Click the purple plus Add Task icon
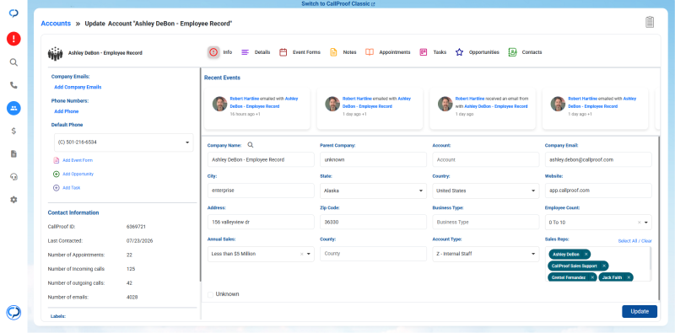Viewport: 675px width, 333px height. (x=56, y=188)
